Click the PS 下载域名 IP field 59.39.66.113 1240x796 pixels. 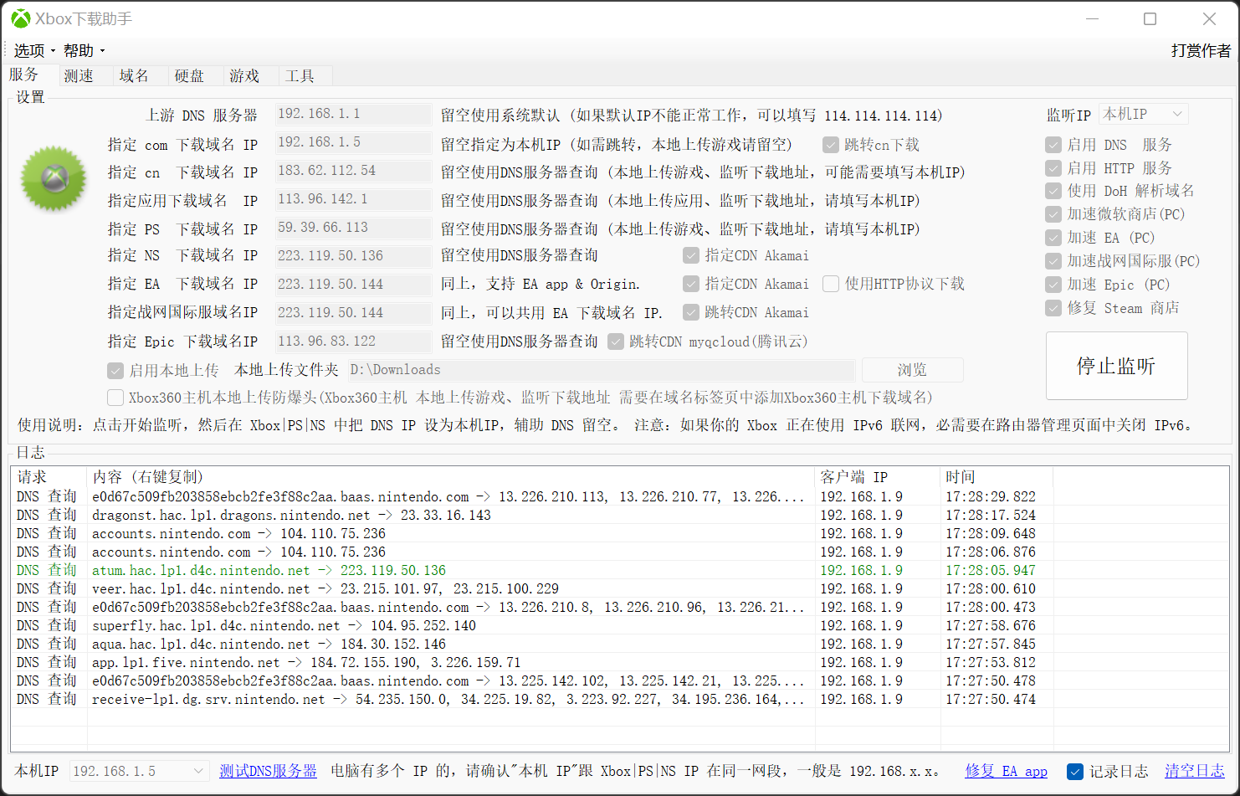[x=352, y=228]
